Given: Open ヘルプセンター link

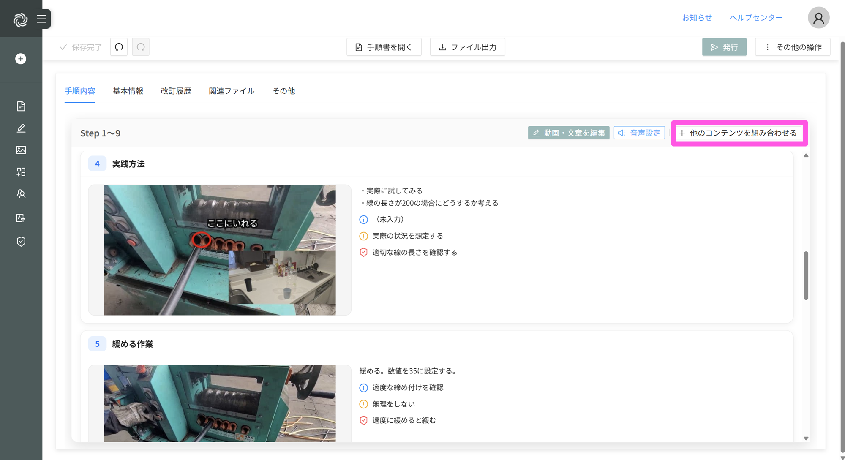Looking at the screenshot, I should point(756,18).
